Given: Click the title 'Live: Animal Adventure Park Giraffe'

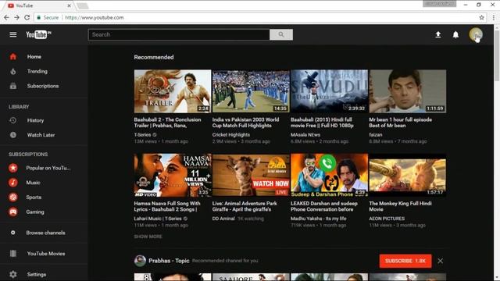Looking at the screenshot, I should click(x=245, y=206).
